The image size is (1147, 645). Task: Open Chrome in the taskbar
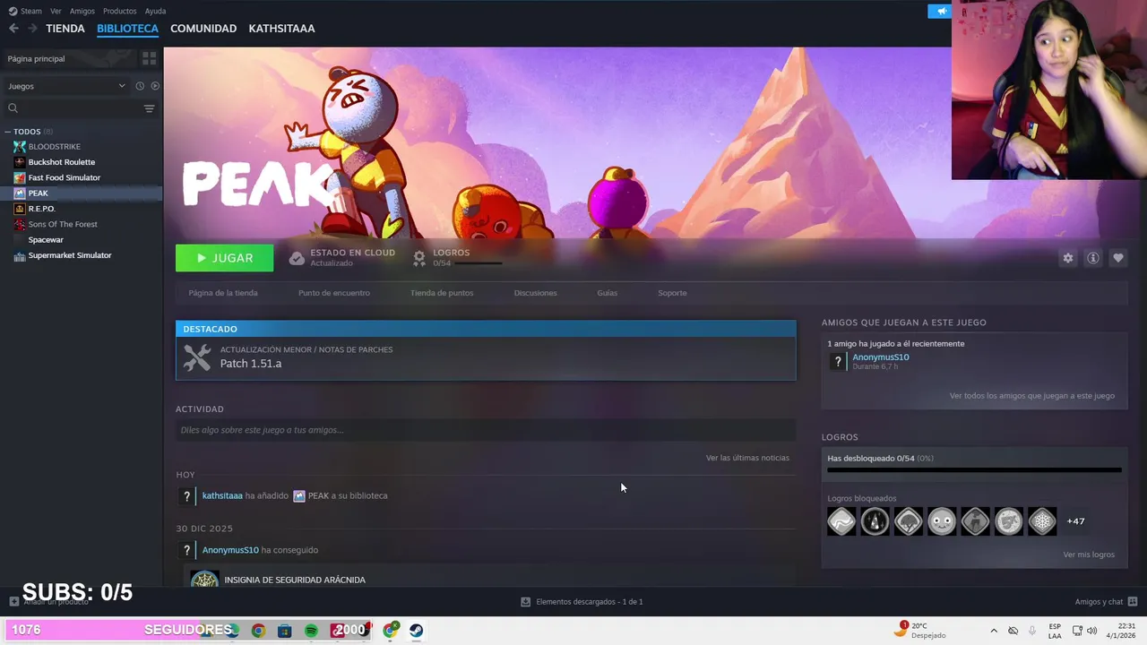point(258,631)
